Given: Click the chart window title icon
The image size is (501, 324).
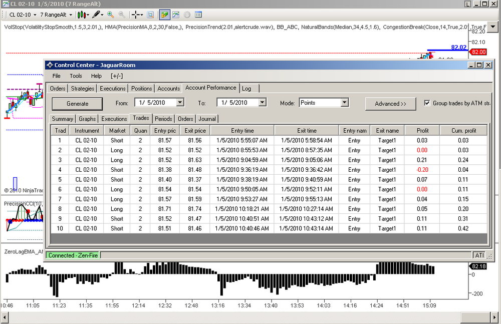Looking at the screenshot, I should click(x=6, y=4).
